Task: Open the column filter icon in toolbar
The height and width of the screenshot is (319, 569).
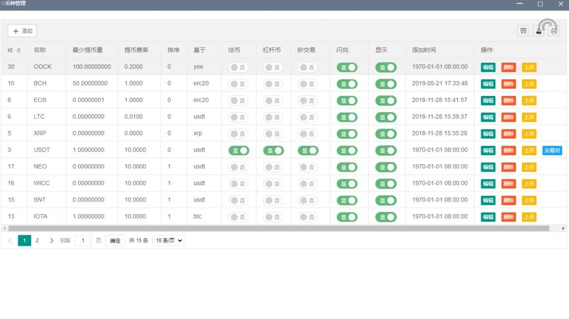Action: point(523,31)
